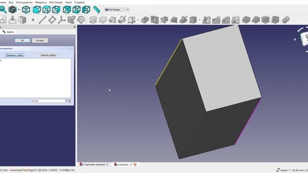Open the draw style selector icon

13,10
